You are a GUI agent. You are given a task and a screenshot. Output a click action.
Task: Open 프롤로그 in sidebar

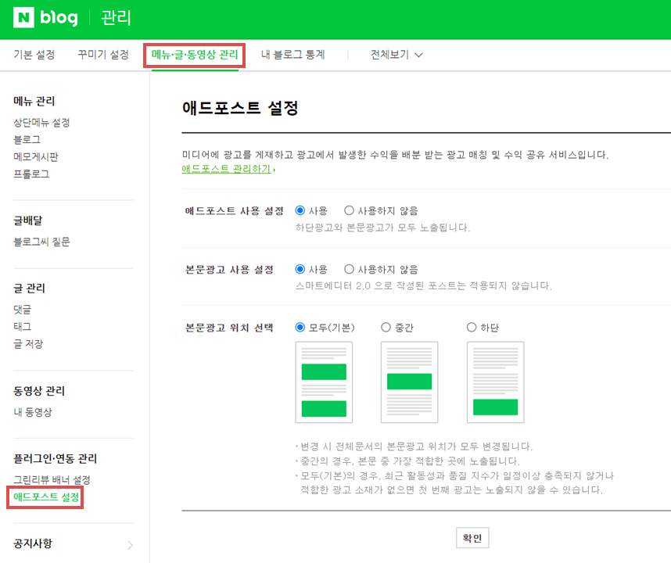[x=31, y=174]
